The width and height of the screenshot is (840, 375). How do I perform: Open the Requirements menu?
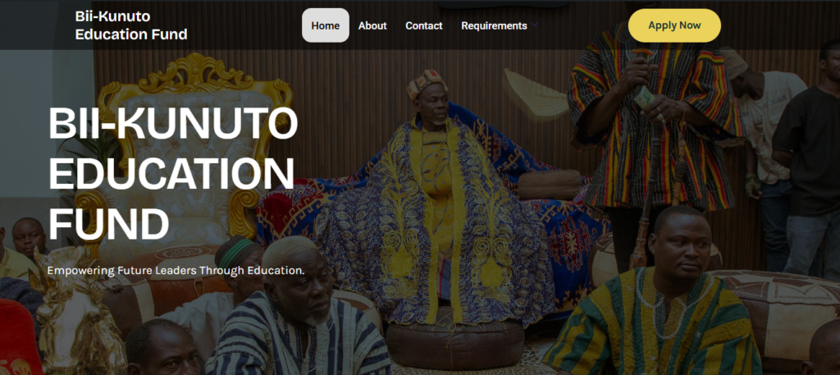coord(494,25)
